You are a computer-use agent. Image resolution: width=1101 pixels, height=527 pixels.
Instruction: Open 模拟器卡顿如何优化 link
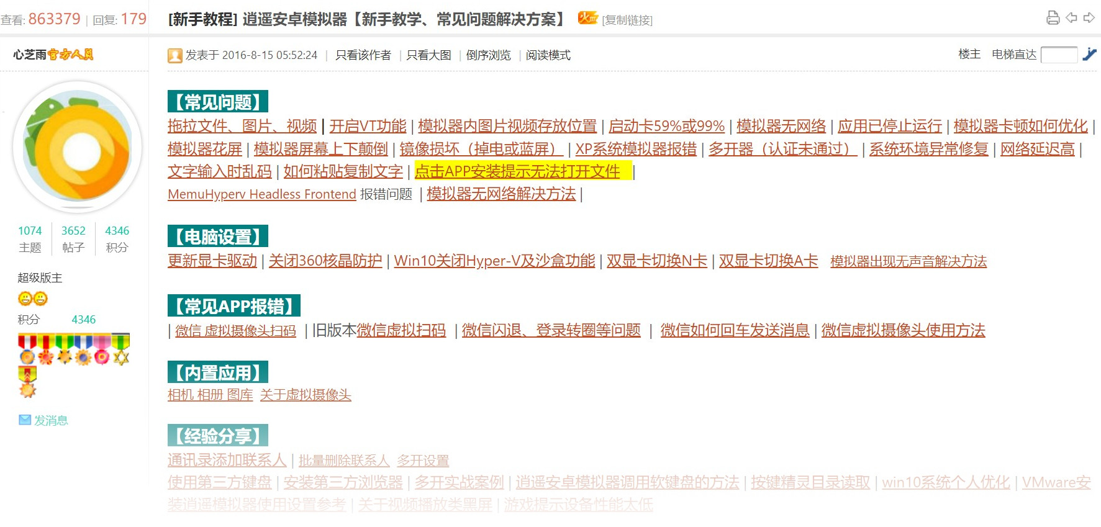tap(1021, 126)
